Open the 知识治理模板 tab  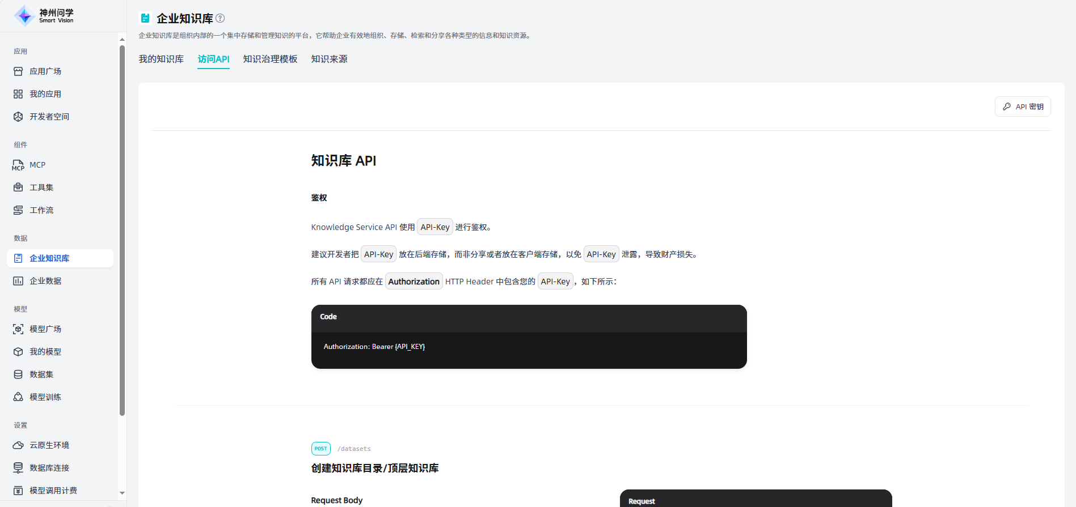pos(270,59)
